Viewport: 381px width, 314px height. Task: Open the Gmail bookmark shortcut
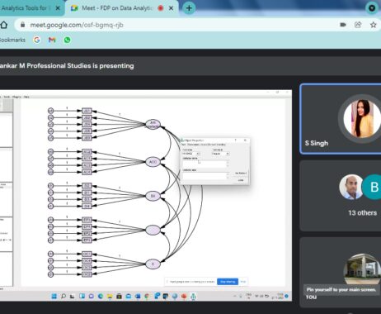click(x=52, y=40)
